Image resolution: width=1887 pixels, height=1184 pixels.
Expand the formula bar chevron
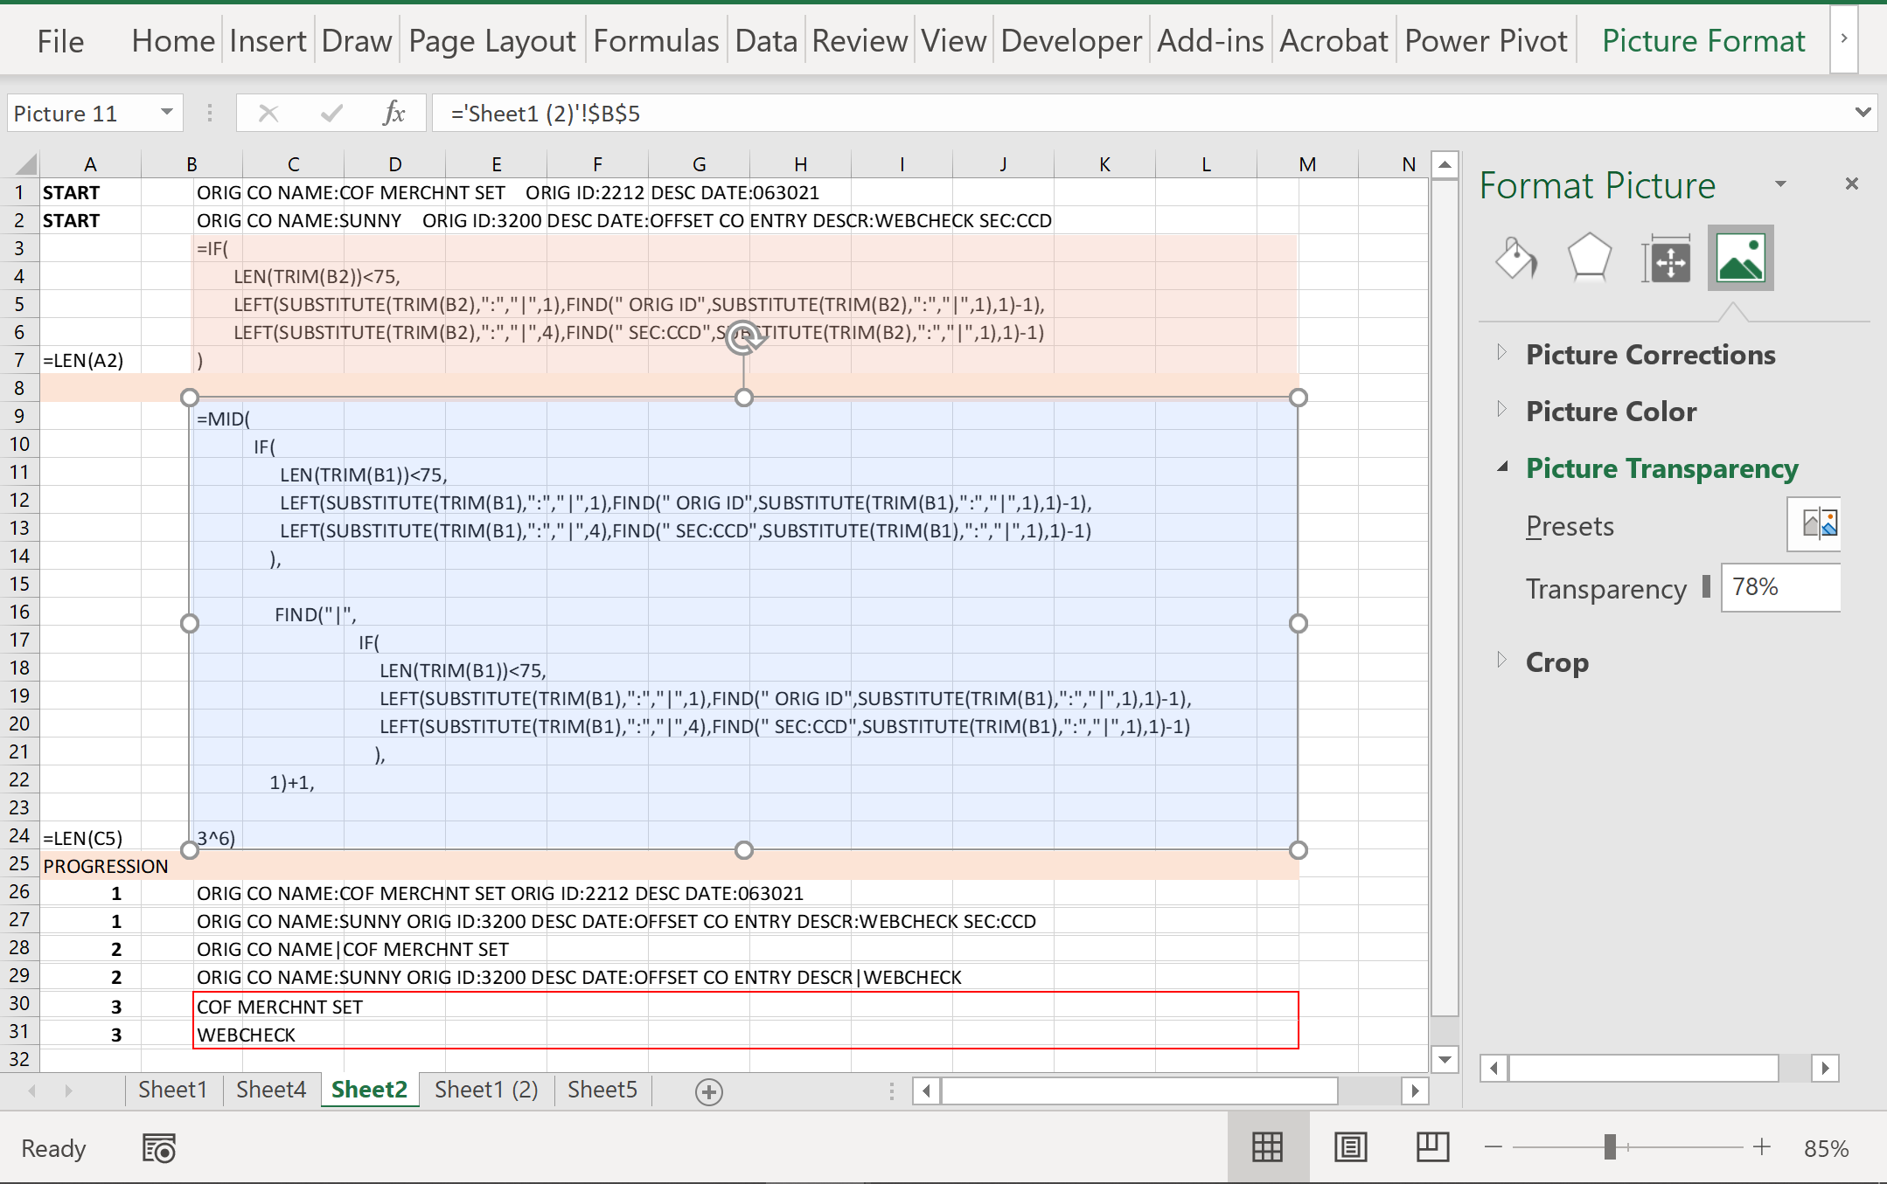[x=1863, y=112]
